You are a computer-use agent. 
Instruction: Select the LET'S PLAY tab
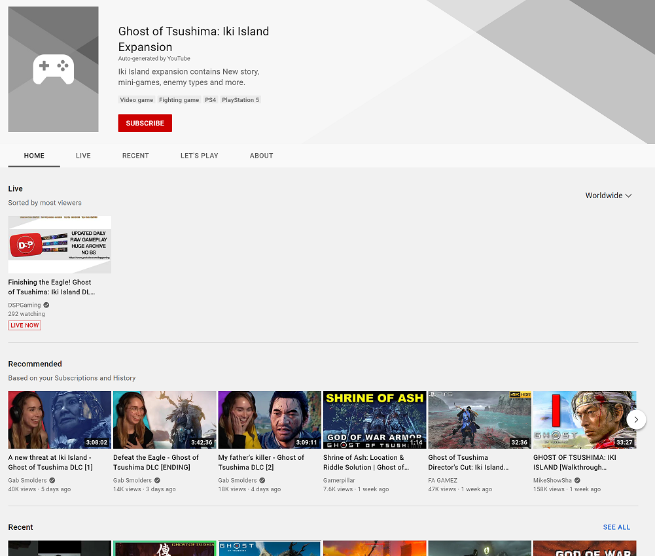[x=200, y=156]
